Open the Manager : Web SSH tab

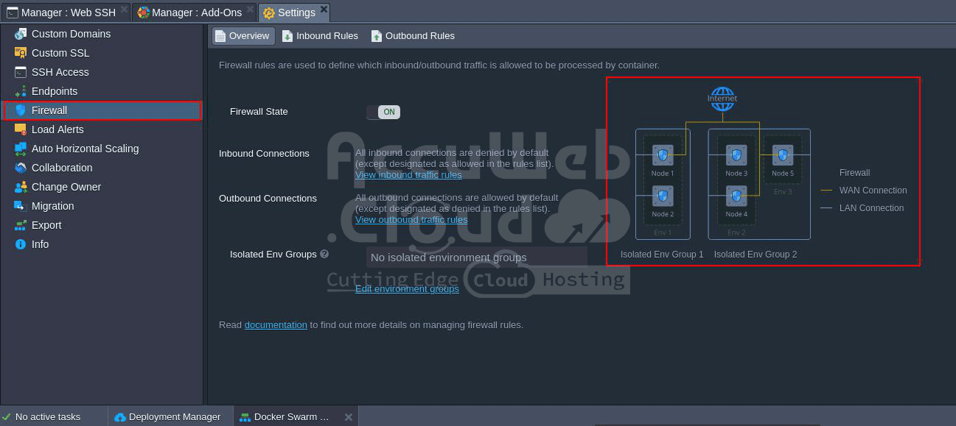pyautogui.click(x=61, y=13)
